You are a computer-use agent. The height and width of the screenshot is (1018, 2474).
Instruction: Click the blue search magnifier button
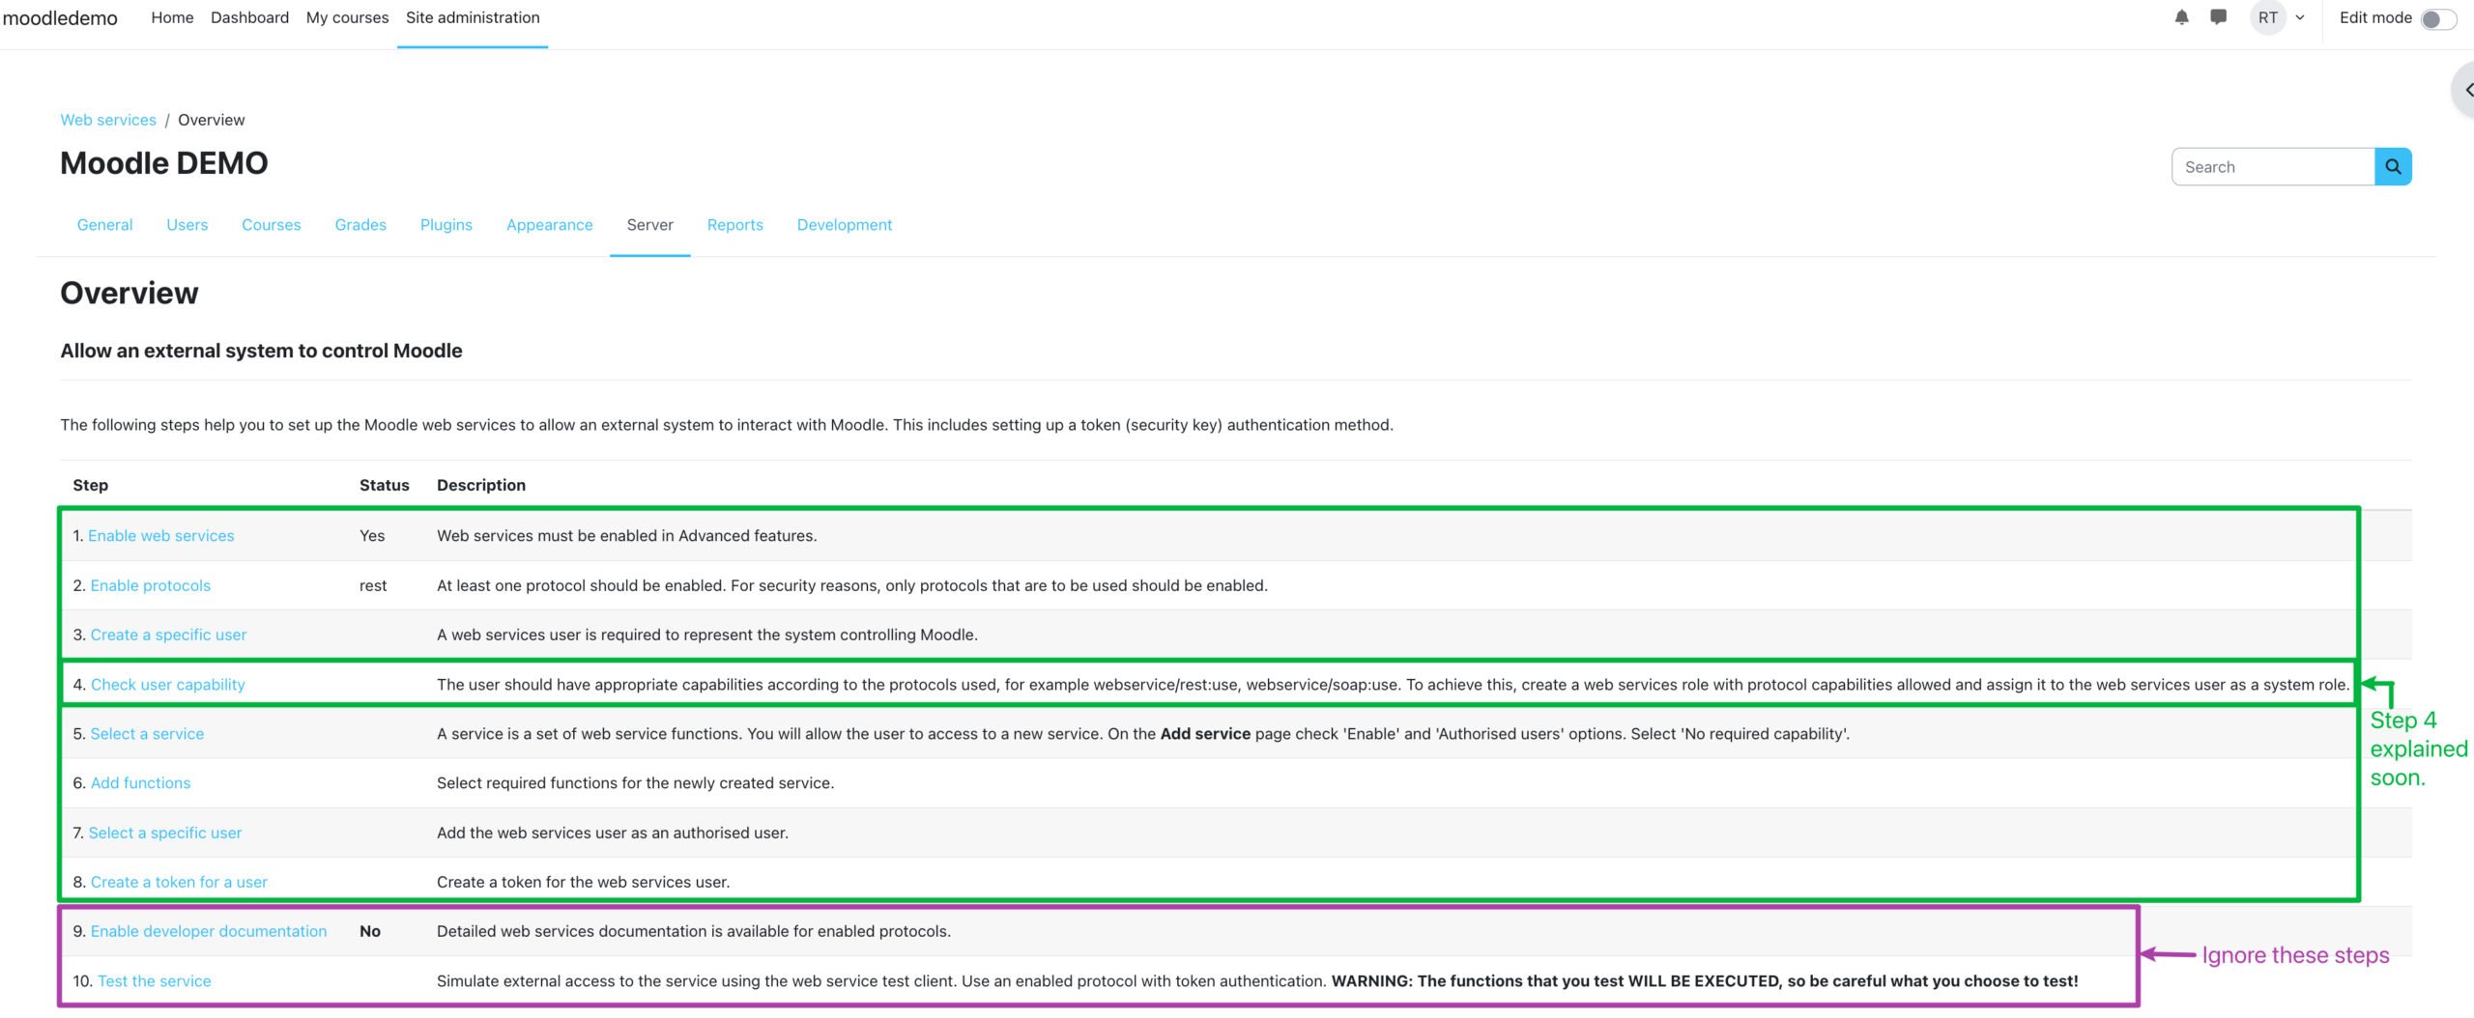2393,167
